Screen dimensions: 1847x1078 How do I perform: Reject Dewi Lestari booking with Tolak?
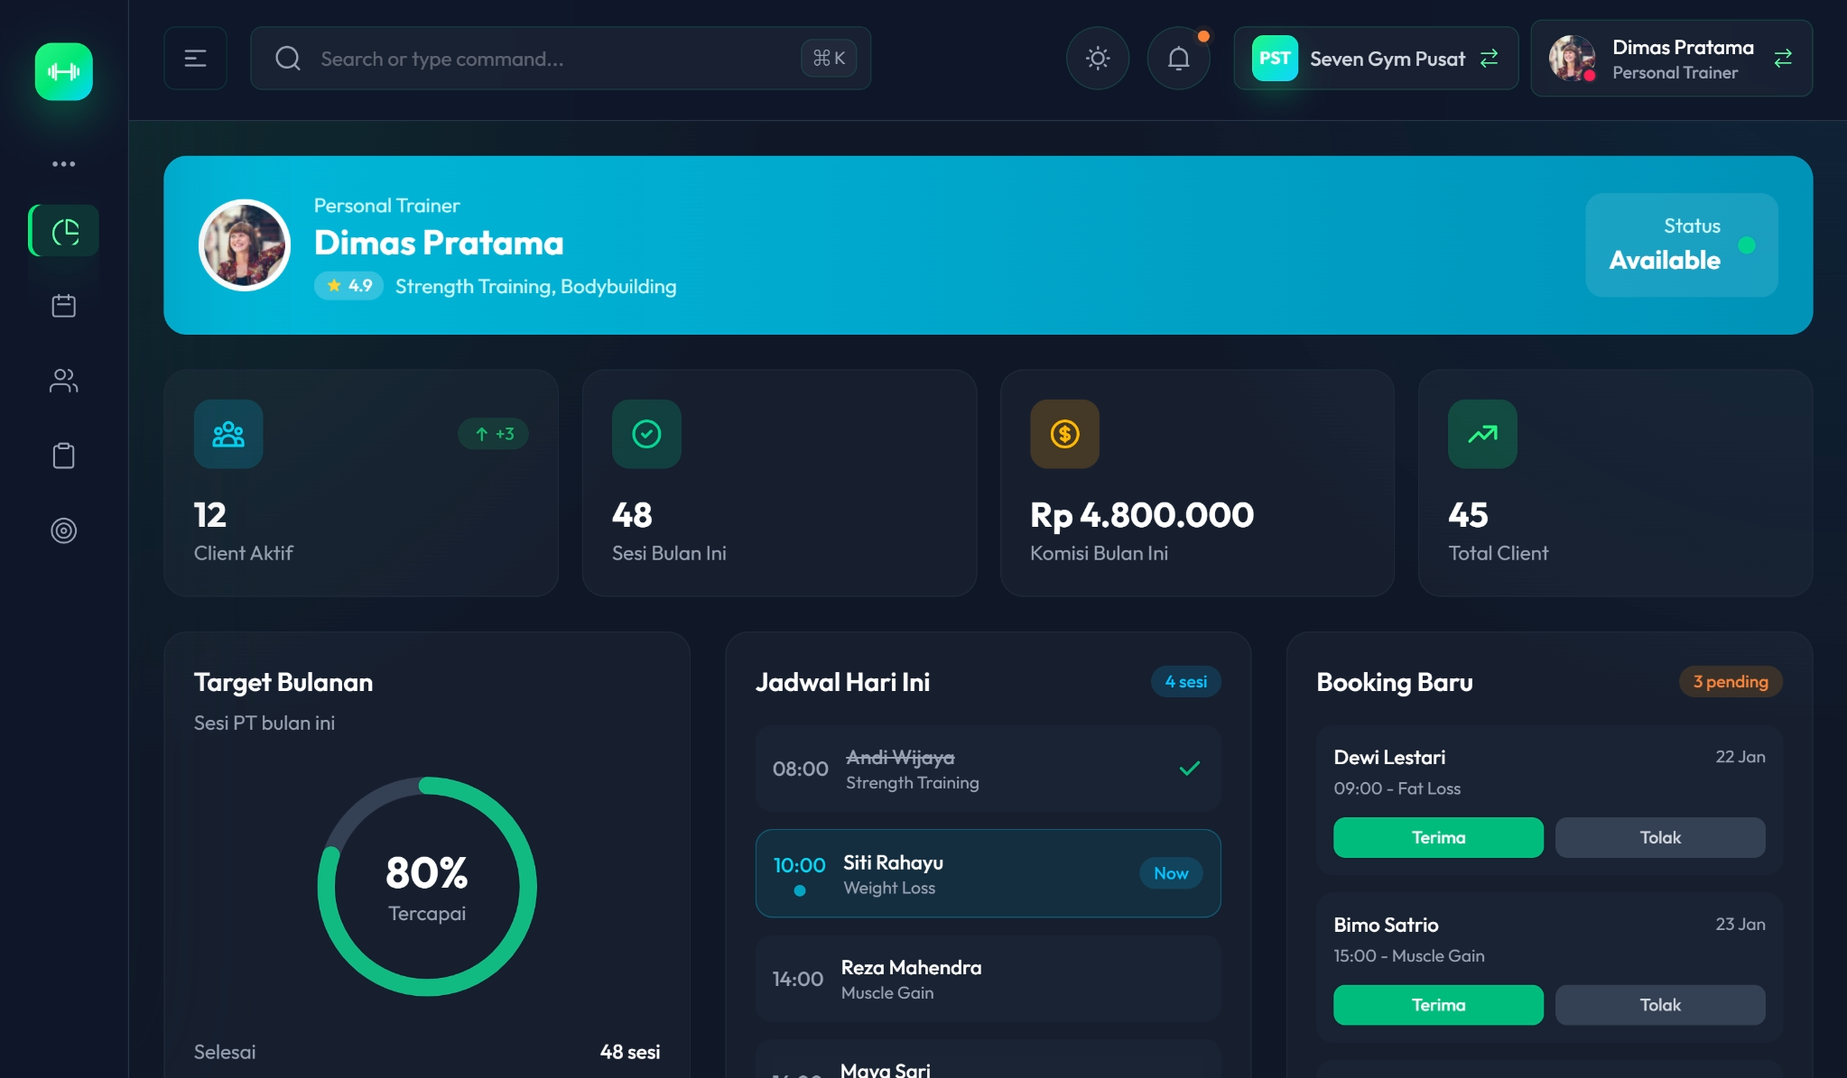[1660, 837]
